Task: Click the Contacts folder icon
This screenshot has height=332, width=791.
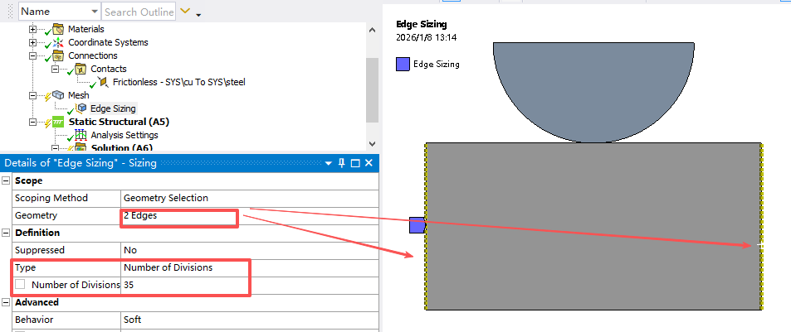Action: (x=81, y=69)
